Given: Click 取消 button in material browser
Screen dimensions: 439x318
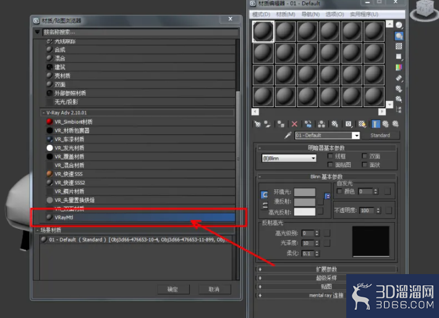Looking at the screenshot, I should pyautogui.click(x=214, y=289).
